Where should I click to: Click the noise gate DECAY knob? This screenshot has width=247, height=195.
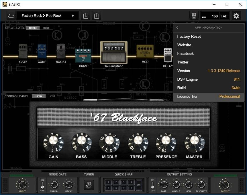click(69, 184)
